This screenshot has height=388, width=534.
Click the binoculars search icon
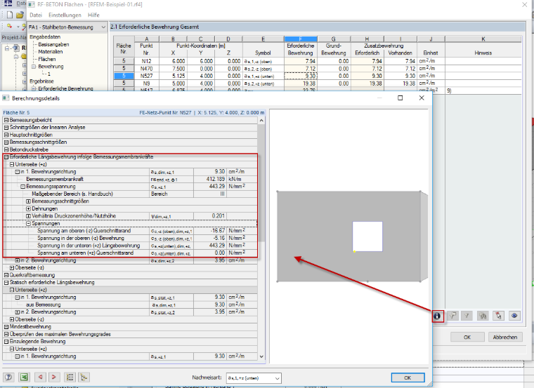(483, 316)
